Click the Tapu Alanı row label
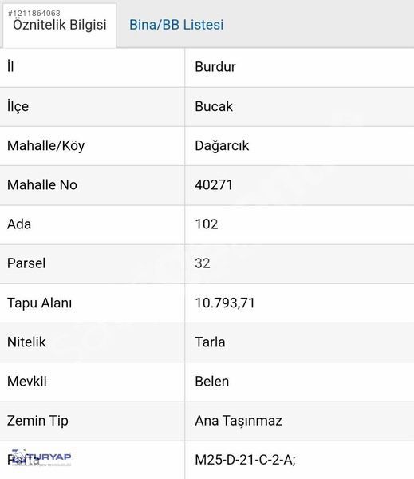Image resolution: width=414 pixels, height=479 pixels. coord(40,303)
